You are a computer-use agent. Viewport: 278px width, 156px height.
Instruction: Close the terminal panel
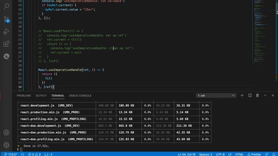click(x=273, y=95)
